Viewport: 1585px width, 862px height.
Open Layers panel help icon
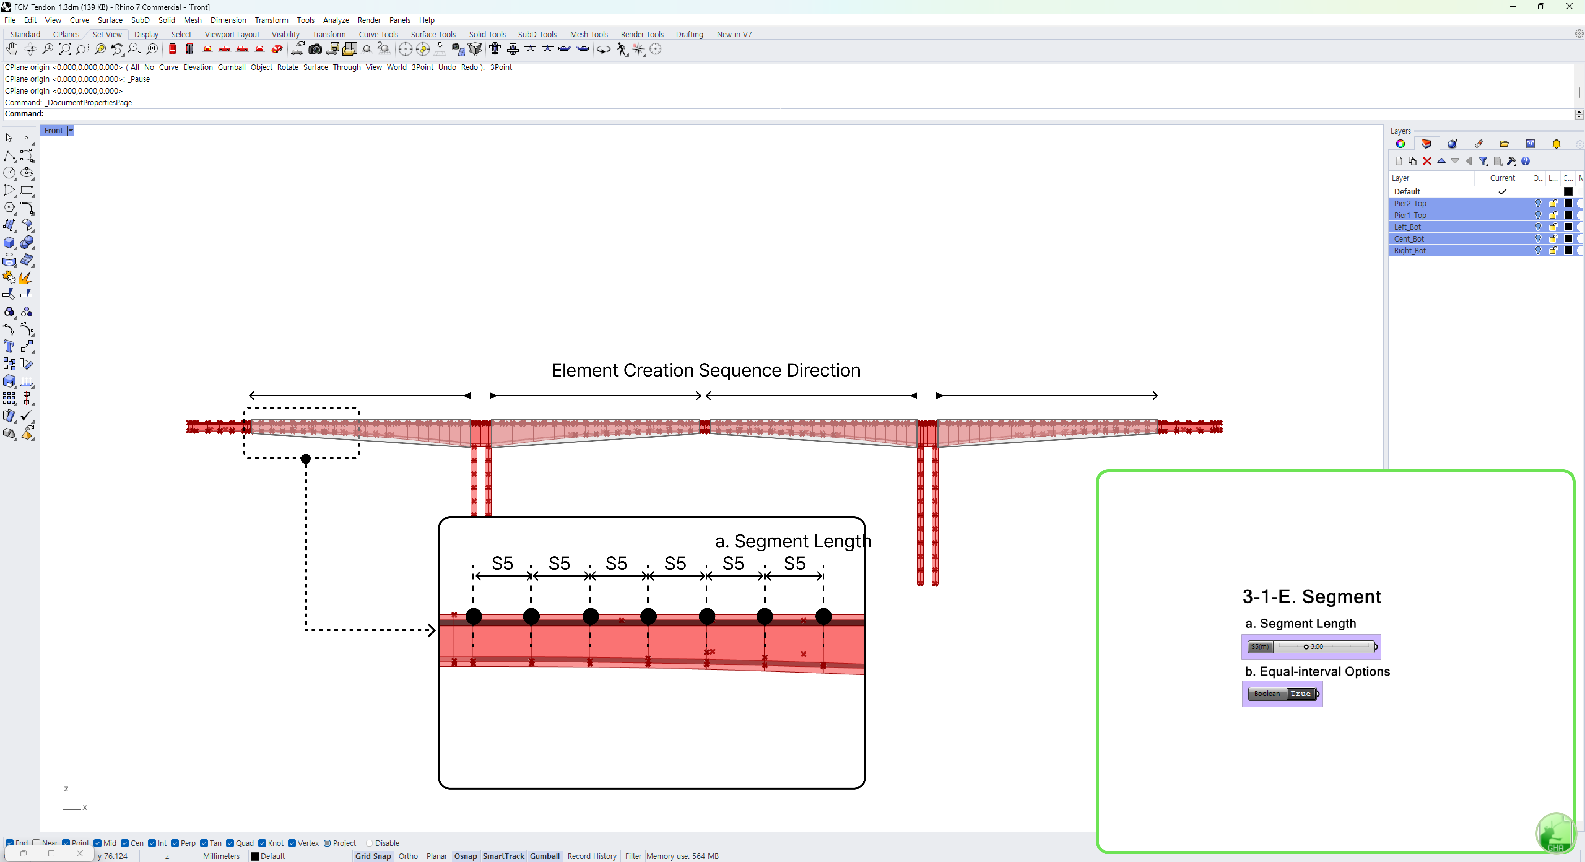[1525, 161]
